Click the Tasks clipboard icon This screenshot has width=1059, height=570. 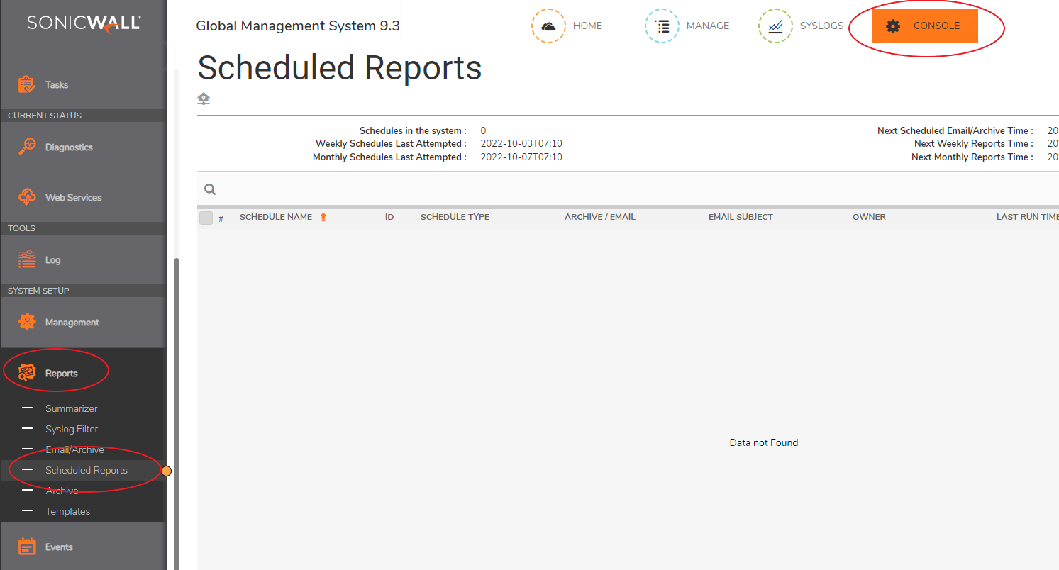click(26, 84)
